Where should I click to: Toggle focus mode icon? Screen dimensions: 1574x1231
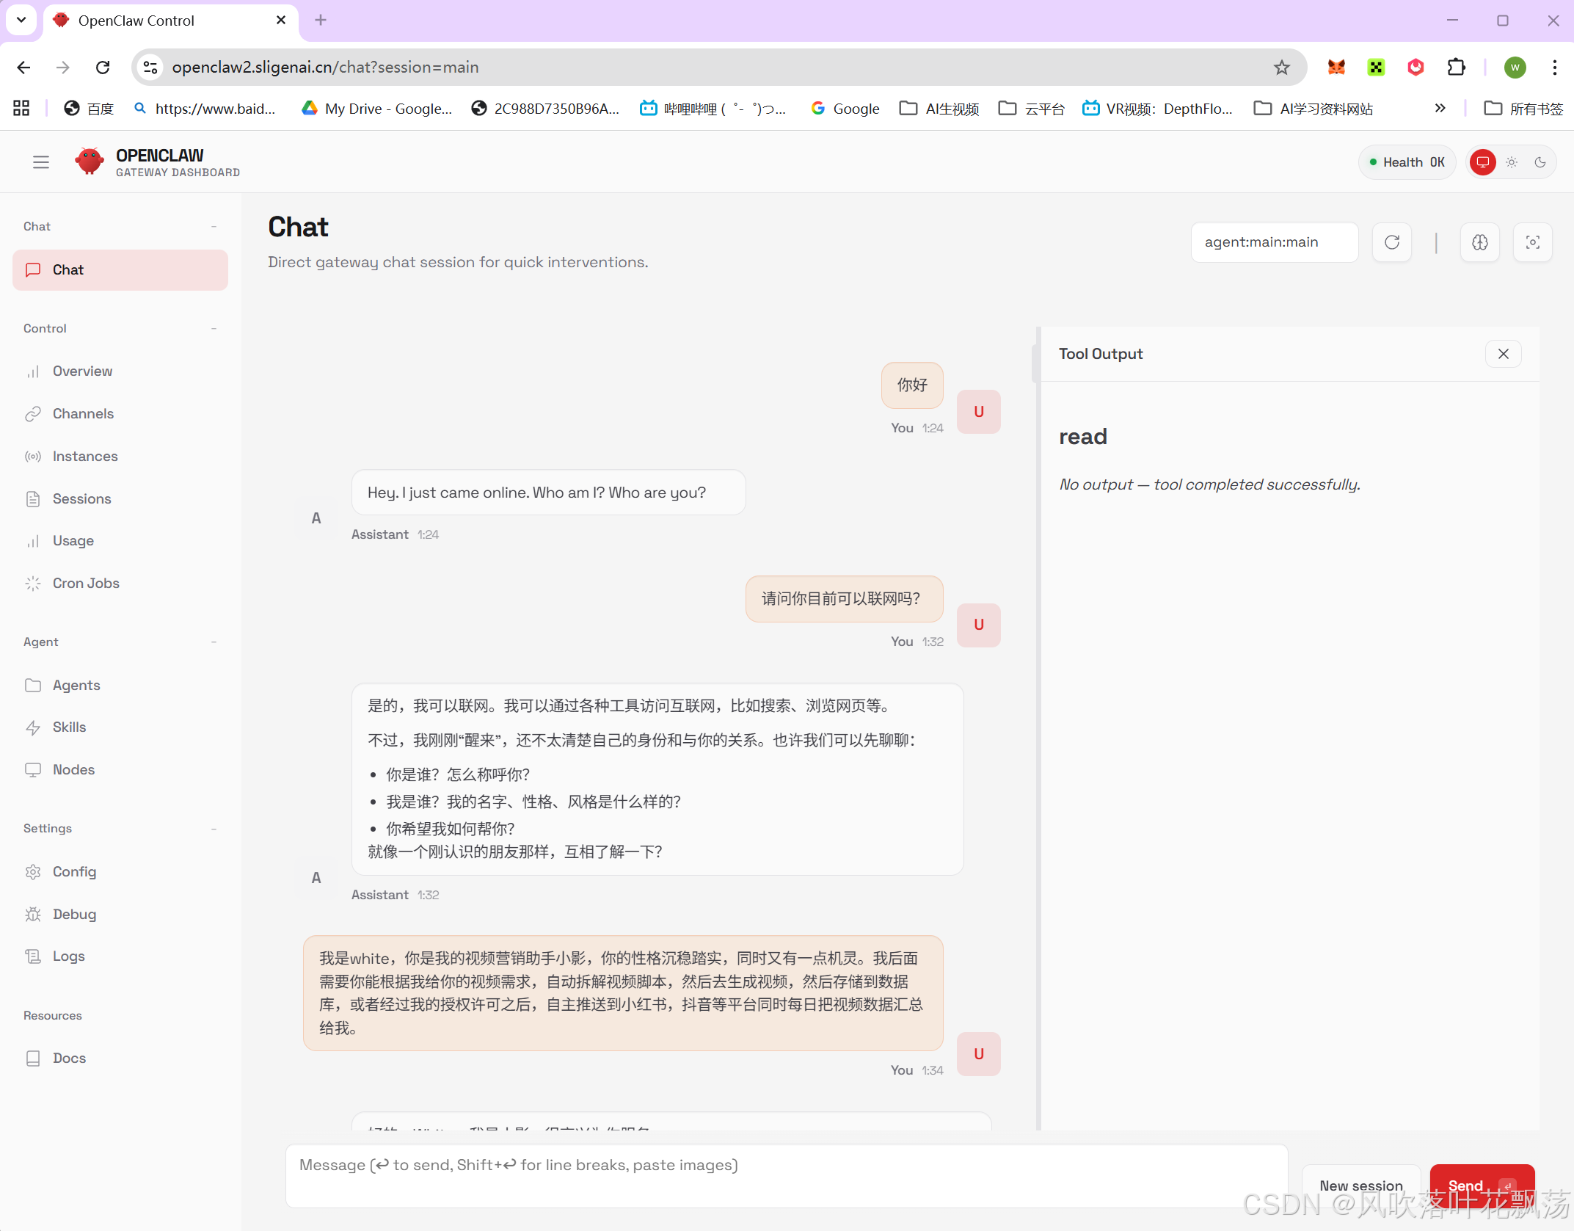[1532, 242]
